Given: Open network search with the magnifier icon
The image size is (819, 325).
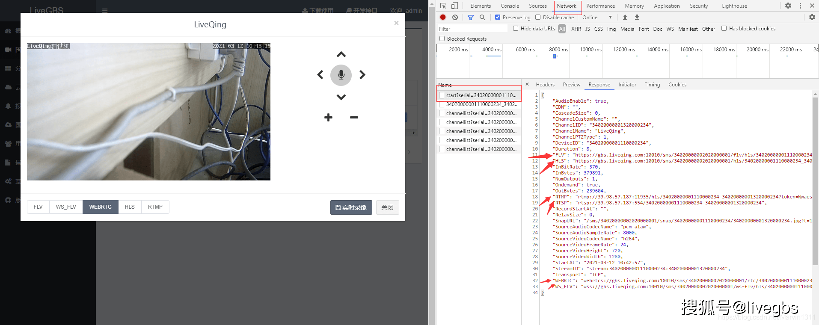Looking at the screenshot, I should tap(482, 18).
